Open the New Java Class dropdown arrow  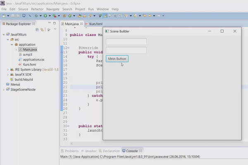point(74,16)
